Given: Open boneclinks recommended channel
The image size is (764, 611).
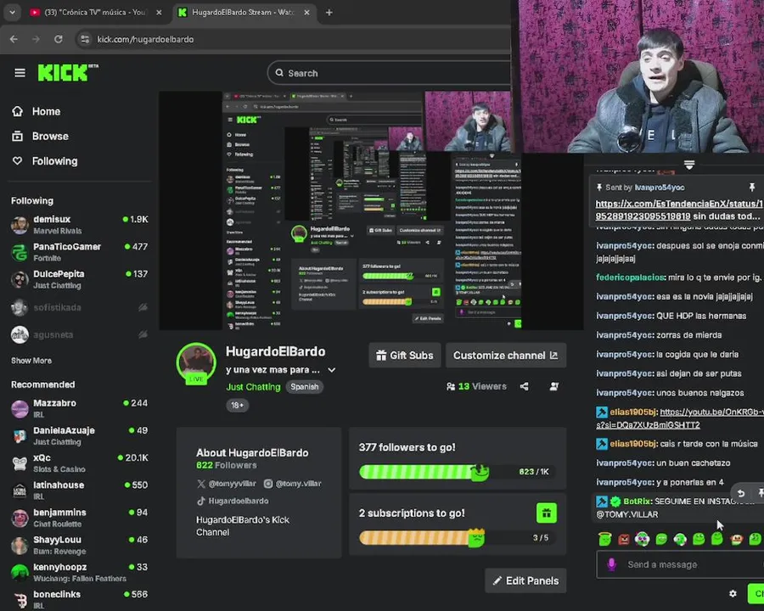Looking at the screenshot, I should (x=80, y=599).
